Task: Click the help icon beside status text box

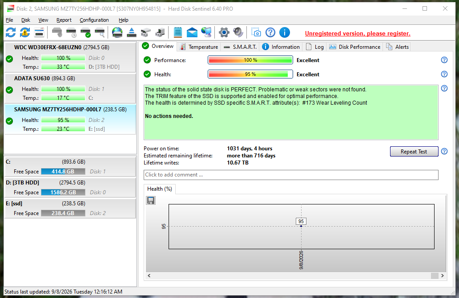Action: [444, 88]
